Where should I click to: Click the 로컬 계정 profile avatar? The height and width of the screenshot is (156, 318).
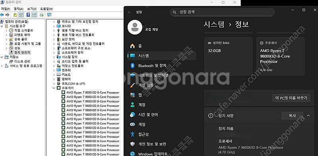(135, 27)
